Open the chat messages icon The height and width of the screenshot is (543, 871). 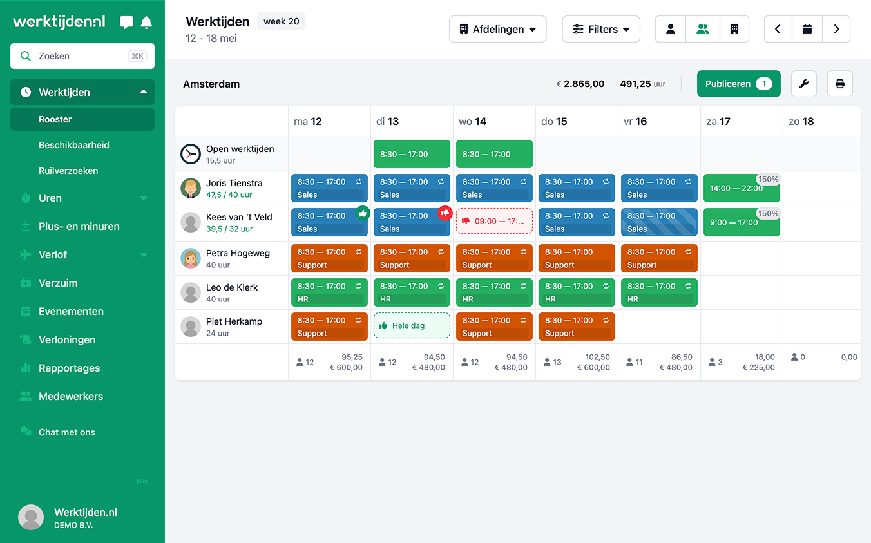[127, 23]
